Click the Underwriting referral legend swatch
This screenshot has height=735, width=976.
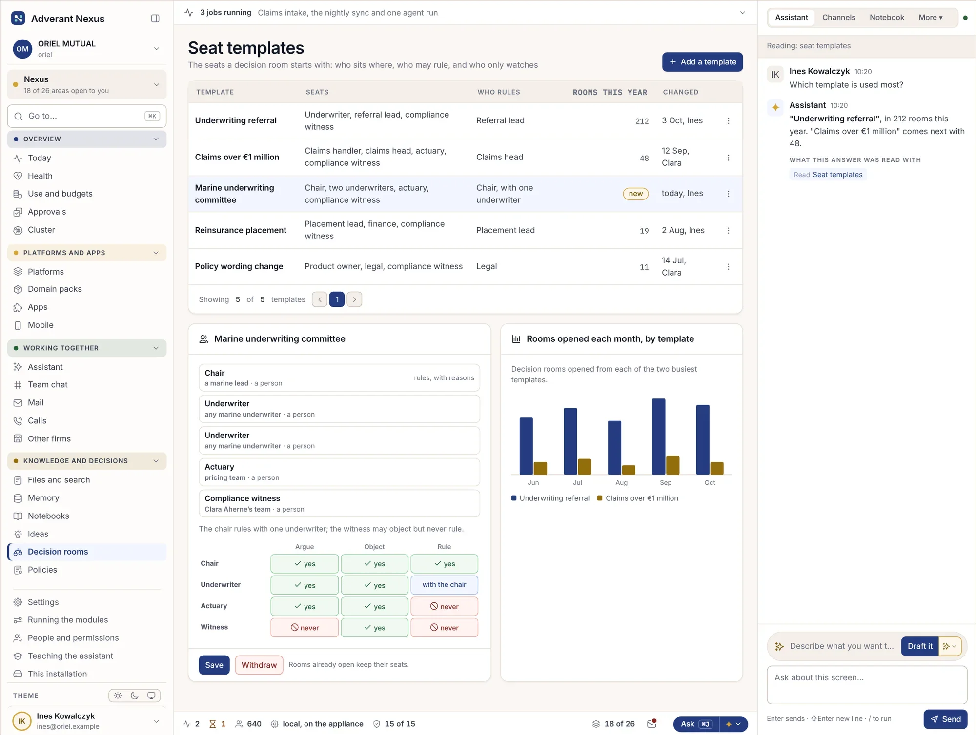tap(514, 498)
